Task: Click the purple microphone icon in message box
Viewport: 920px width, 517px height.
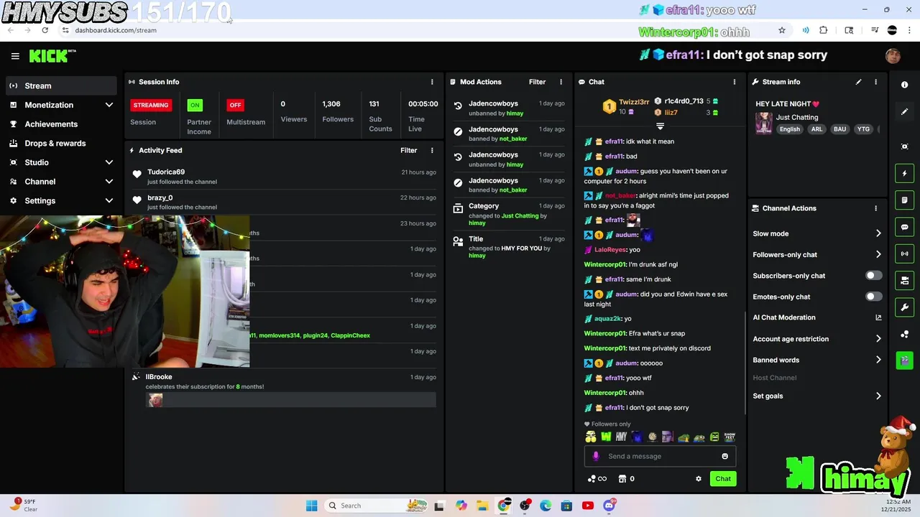Action: [x=595, y=456]
